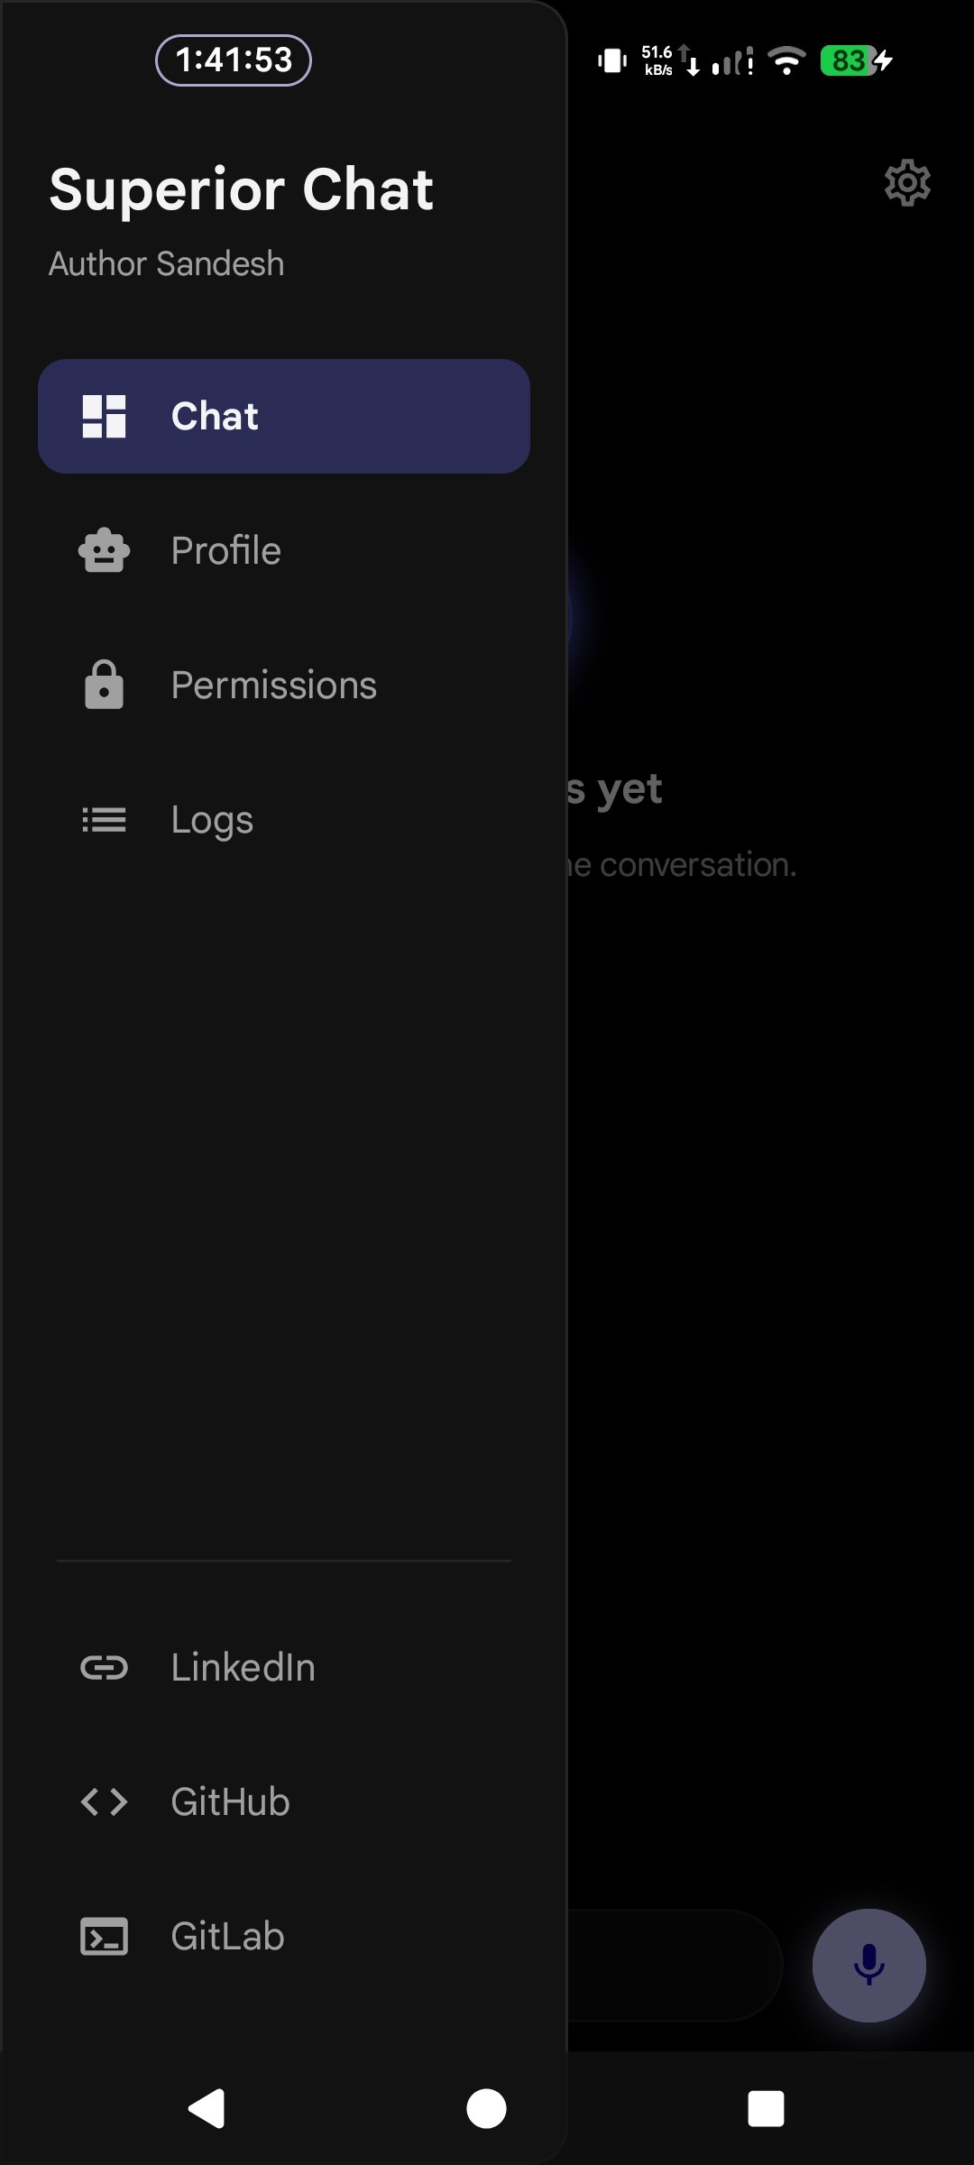Viewport: 974px width, 2165px height.
Task: Tap the Android home circle button
Action: [486, 2108]
